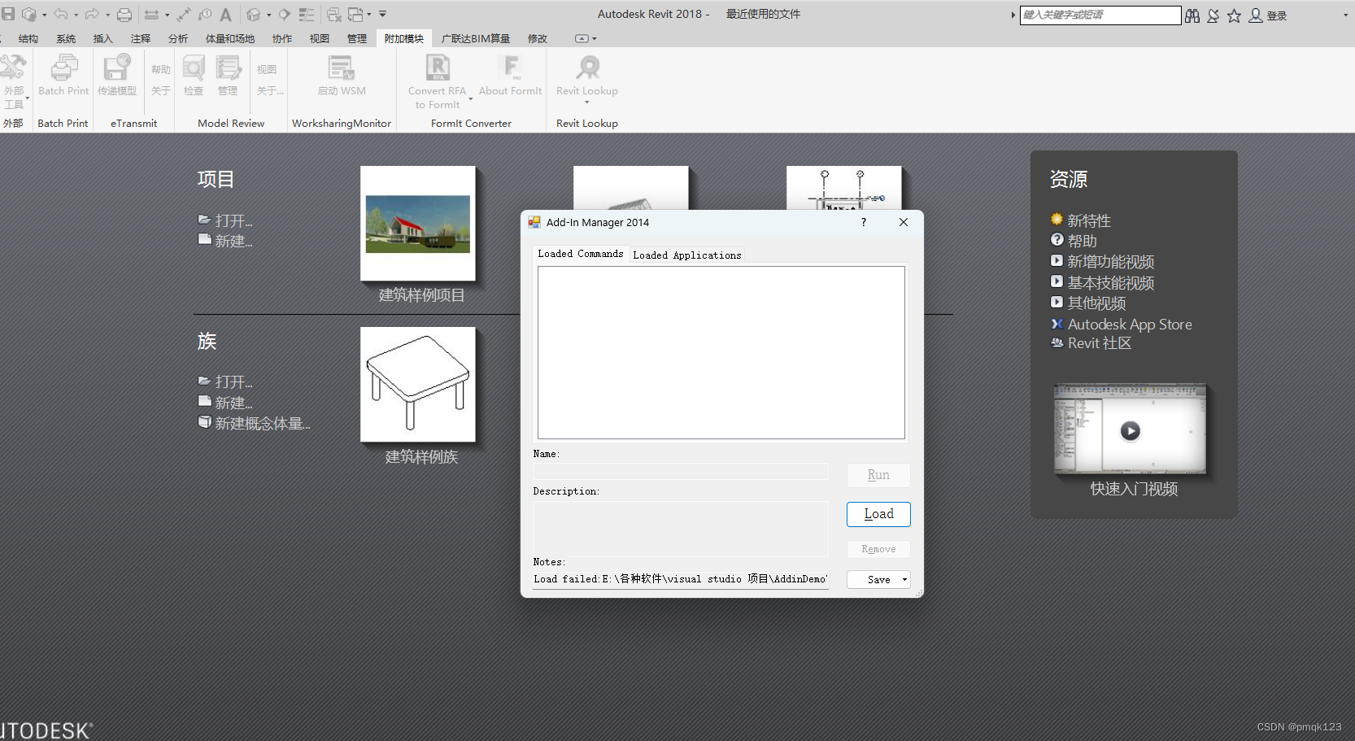Expand Customize Quick Access Toolbar arrow
The image size is (1355, 741).
point(382,14)
